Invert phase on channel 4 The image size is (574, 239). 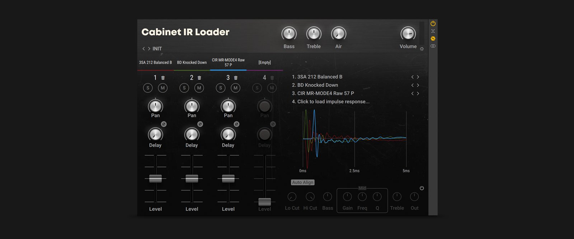273,124
